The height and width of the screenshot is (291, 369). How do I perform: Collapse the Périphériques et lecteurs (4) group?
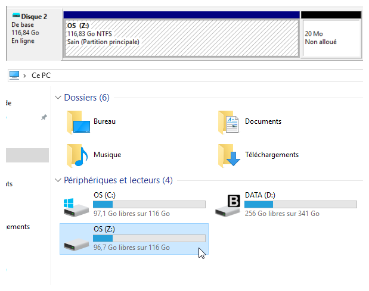58,180
